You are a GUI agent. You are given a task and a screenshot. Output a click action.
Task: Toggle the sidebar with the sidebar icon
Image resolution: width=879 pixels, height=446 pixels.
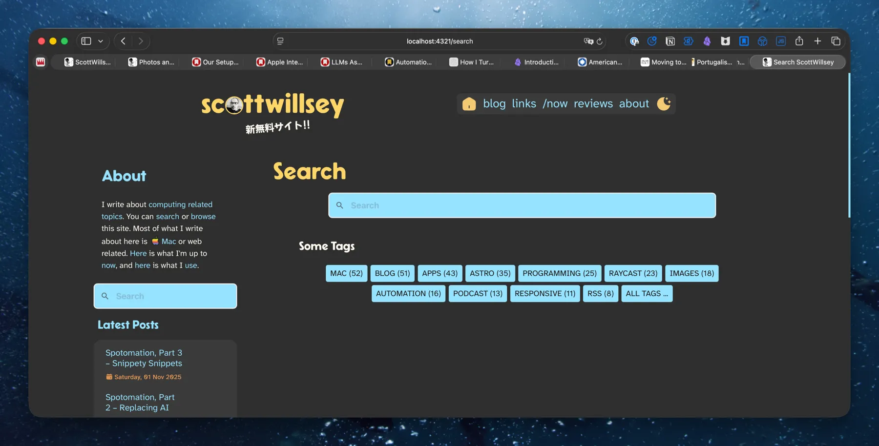85,41
